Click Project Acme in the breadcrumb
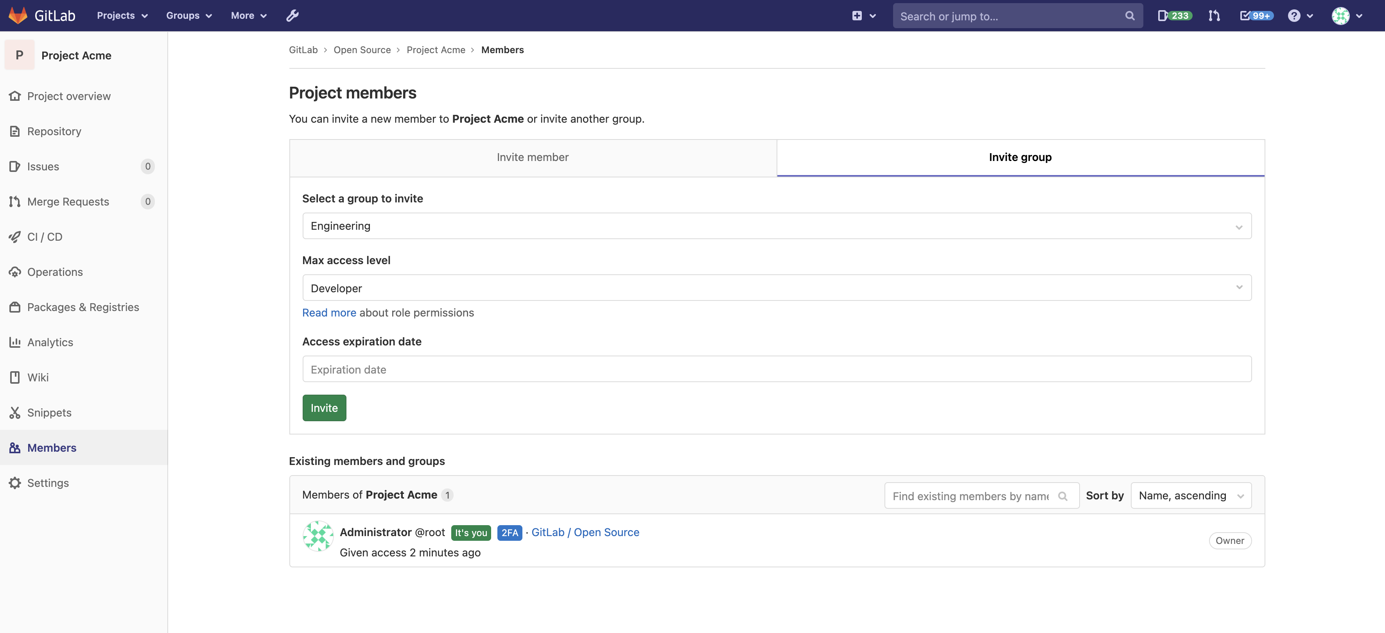This screenshot has width=1385, height=633. pos(436,50)
